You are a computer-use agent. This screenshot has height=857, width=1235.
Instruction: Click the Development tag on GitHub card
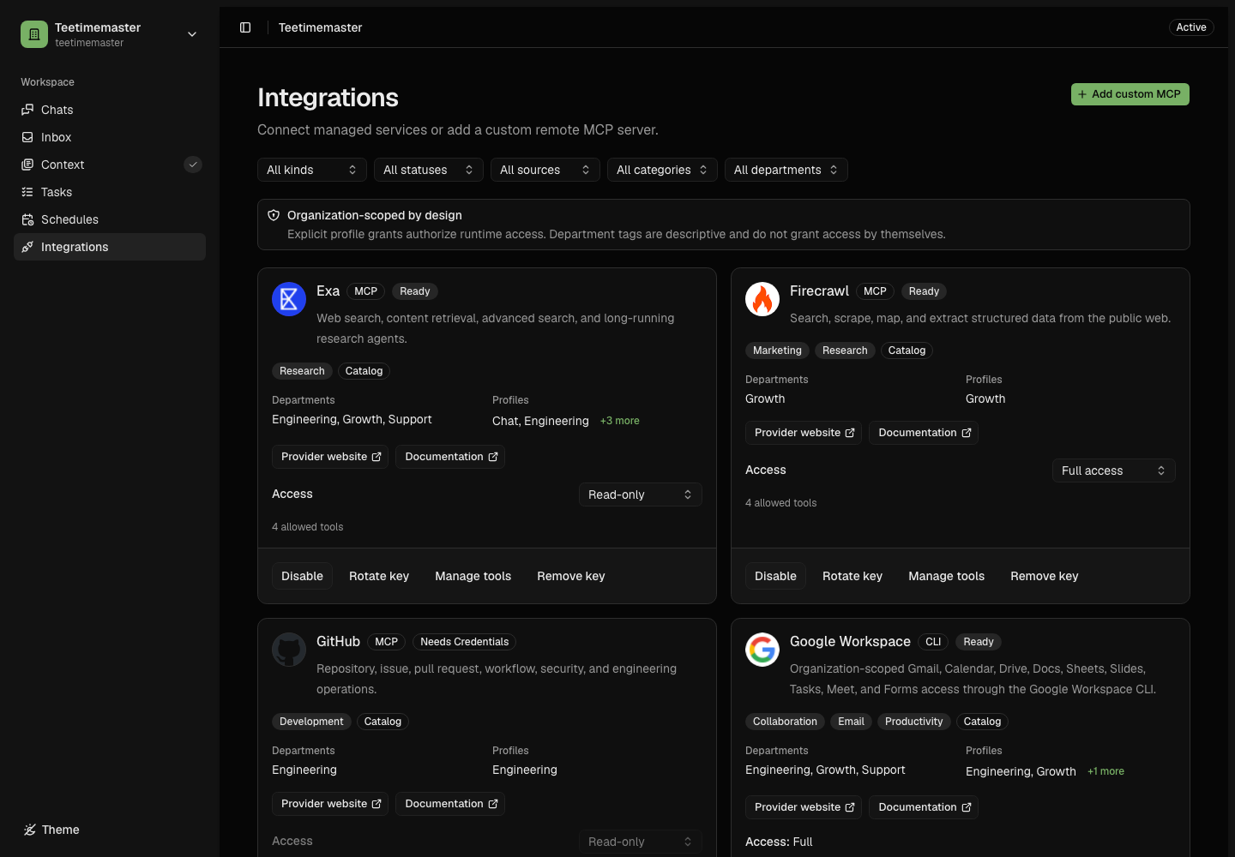pos(311,722)
